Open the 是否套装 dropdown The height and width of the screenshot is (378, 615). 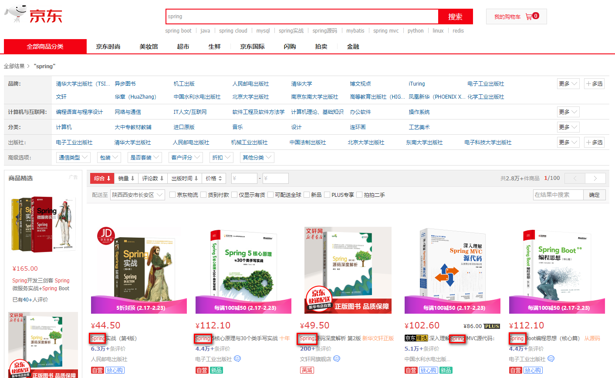(145, 157)
